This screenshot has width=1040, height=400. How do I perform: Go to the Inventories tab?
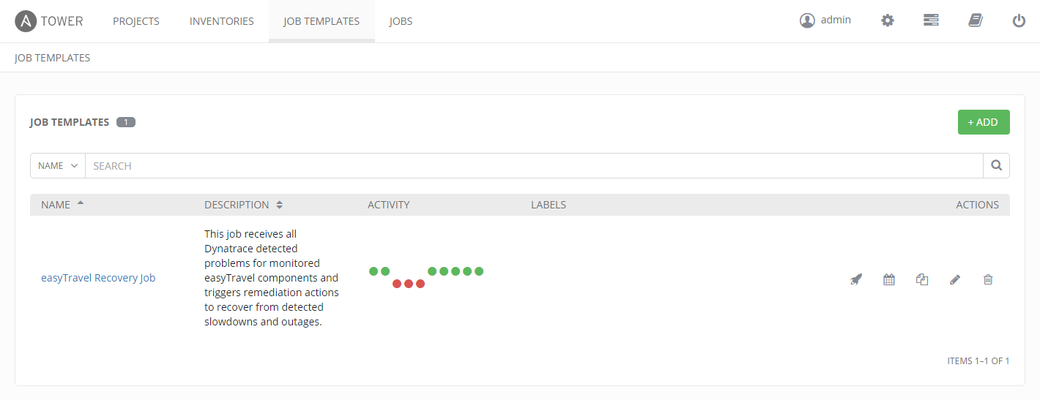click(222, 21)
